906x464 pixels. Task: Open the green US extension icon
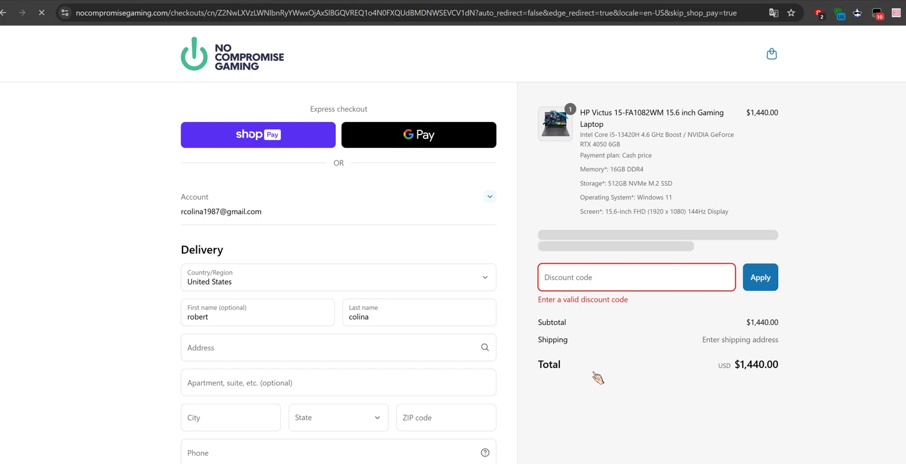[839, 13]
